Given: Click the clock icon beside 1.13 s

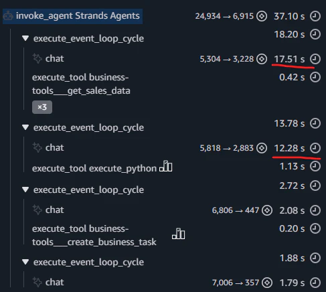Looking at the screenshot, I should [315, 166].
